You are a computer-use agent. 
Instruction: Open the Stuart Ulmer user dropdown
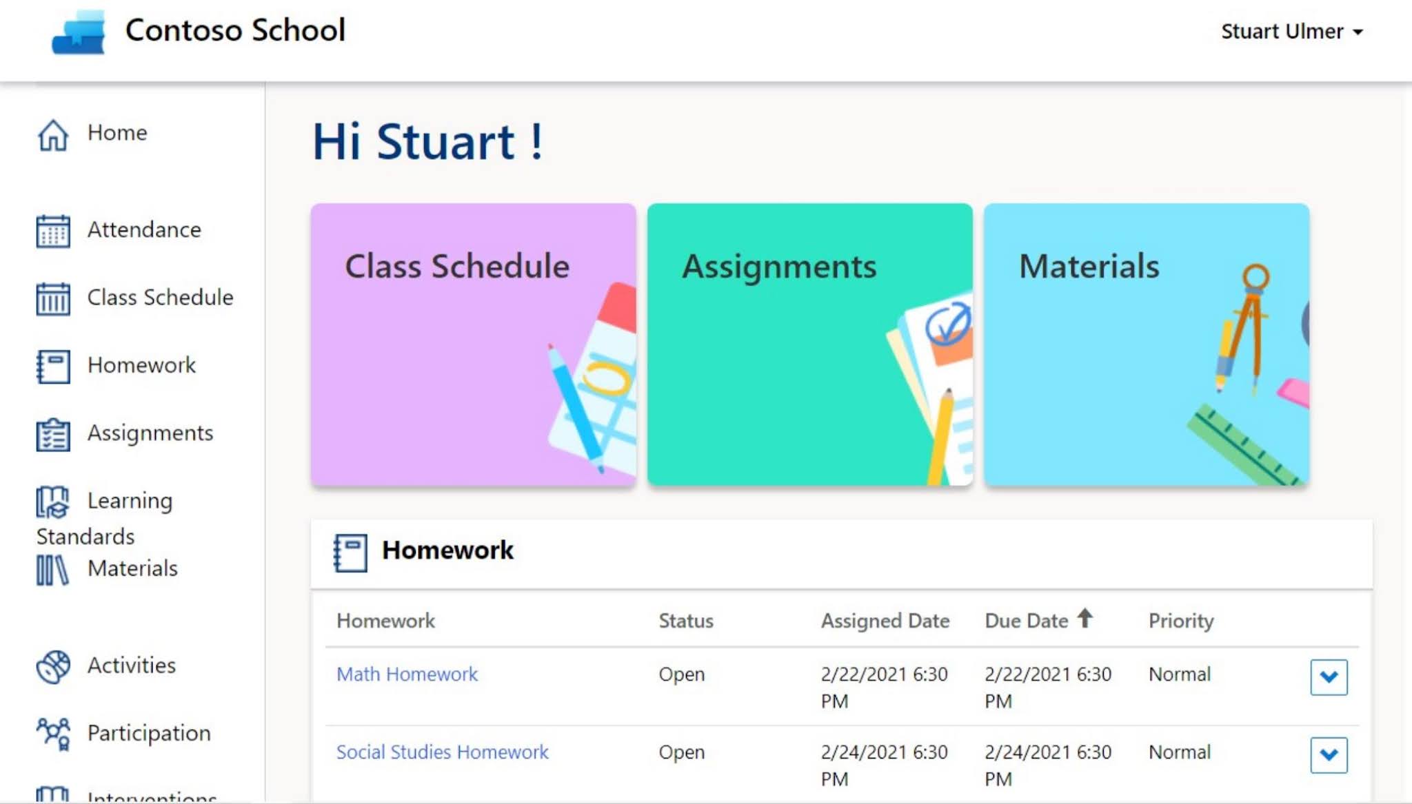tap(1291, 32)
